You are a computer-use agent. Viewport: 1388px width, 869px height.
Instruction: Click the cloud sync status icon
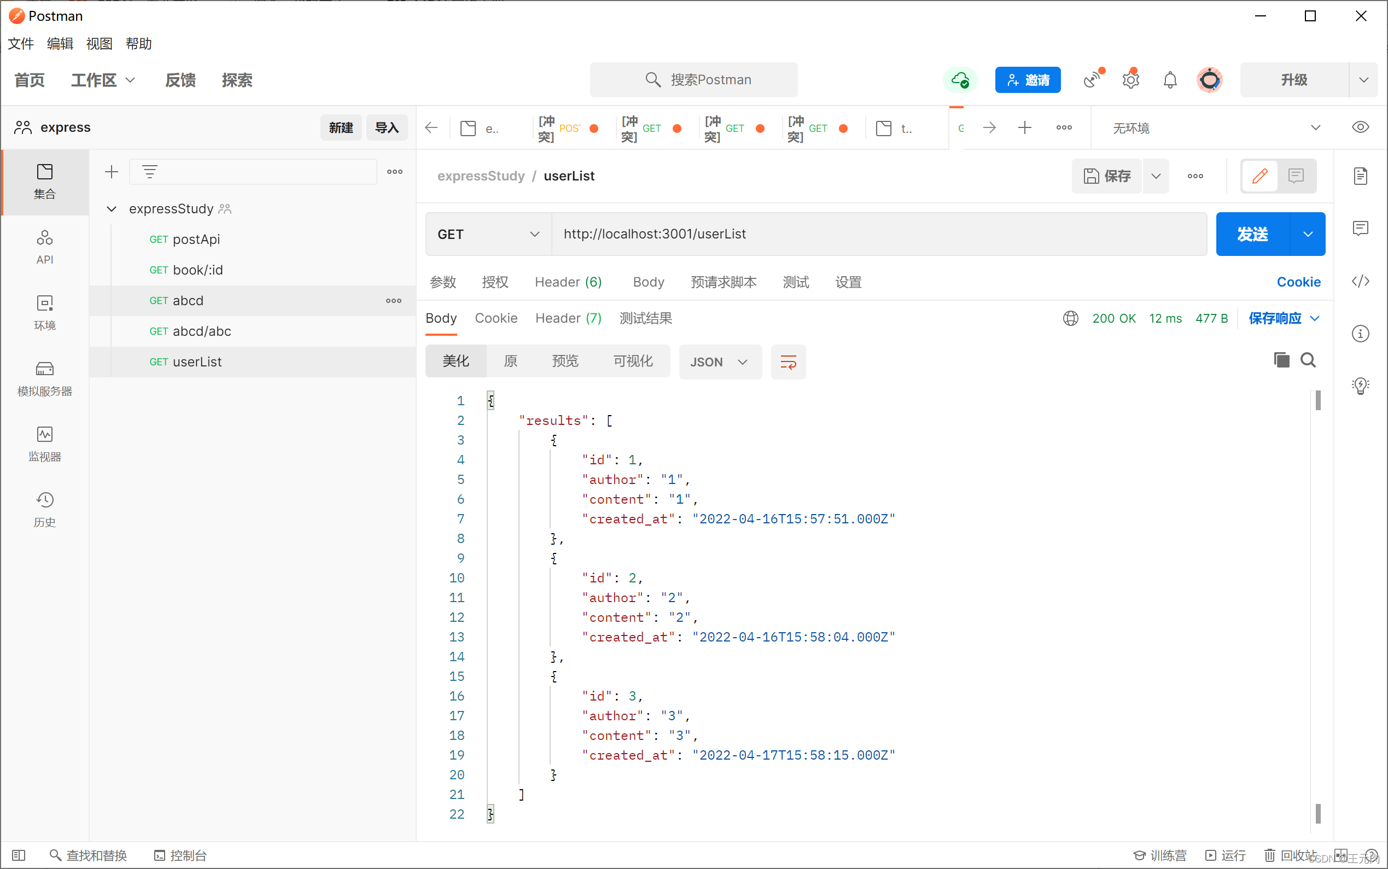pos(960,80)
